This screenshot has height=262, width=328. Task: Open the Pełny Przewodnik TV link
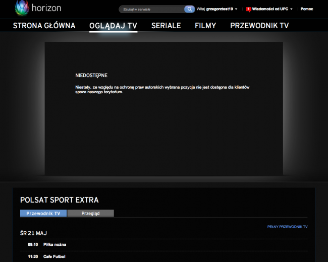287,227
